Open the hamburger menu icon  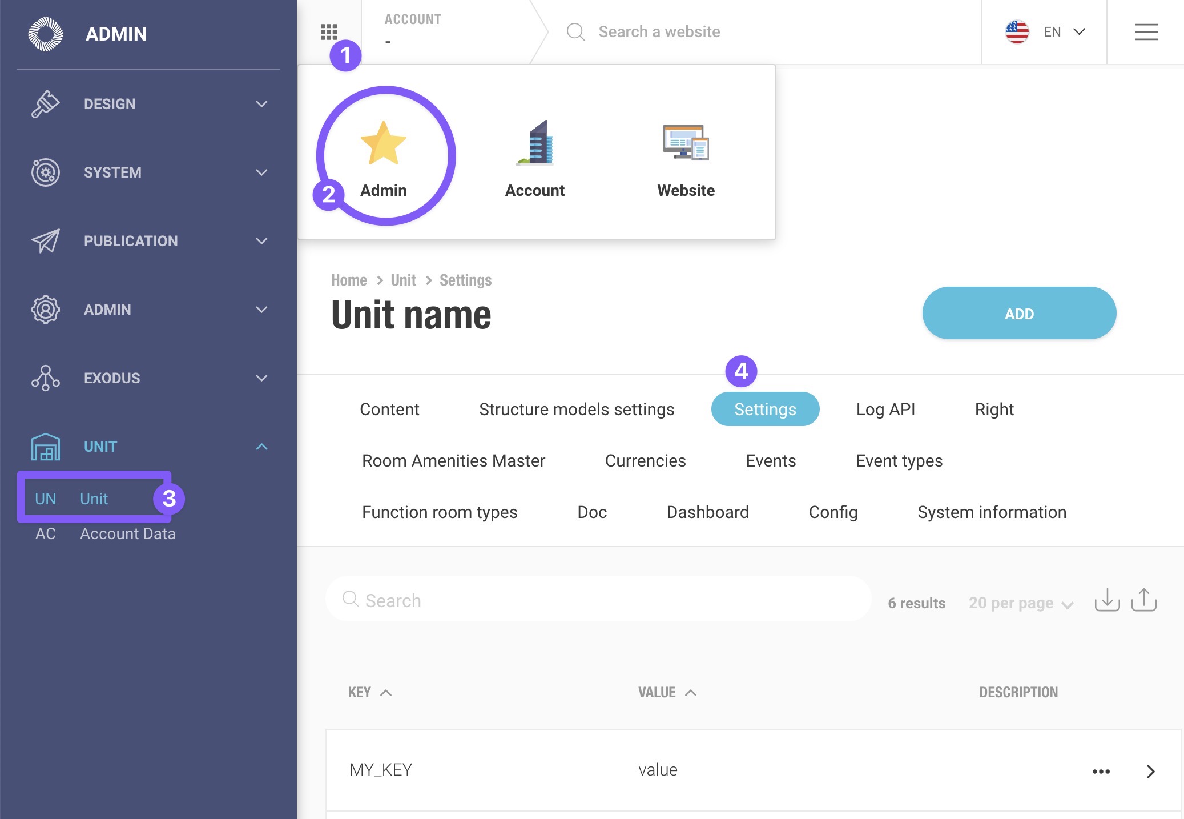click(1146, 32)
